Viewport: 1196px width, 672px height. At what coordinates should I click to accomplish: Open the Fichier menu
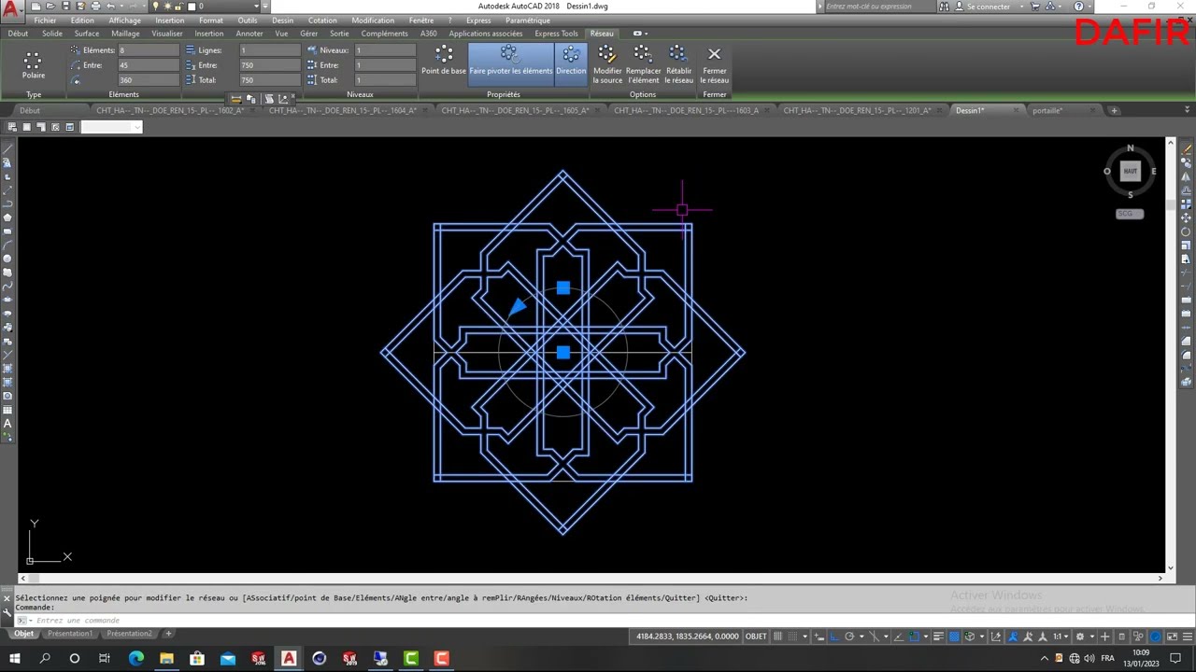coord(45,21)
